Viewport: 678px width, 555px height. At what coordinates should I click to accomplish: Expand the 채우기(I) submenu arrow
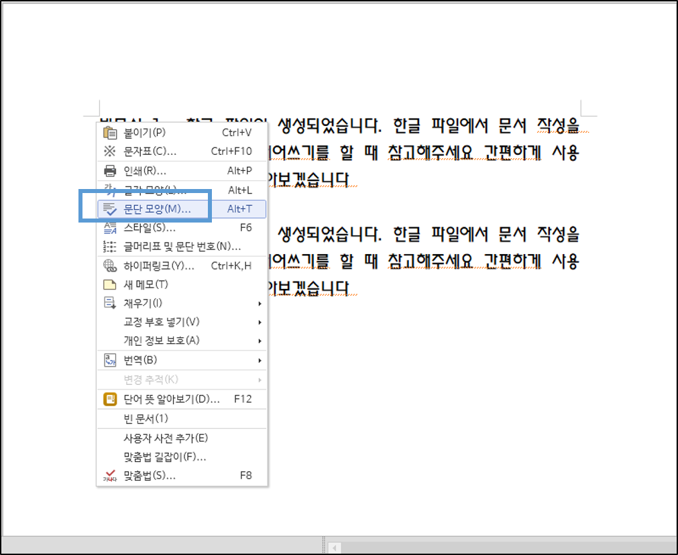[x=260, y=304]
